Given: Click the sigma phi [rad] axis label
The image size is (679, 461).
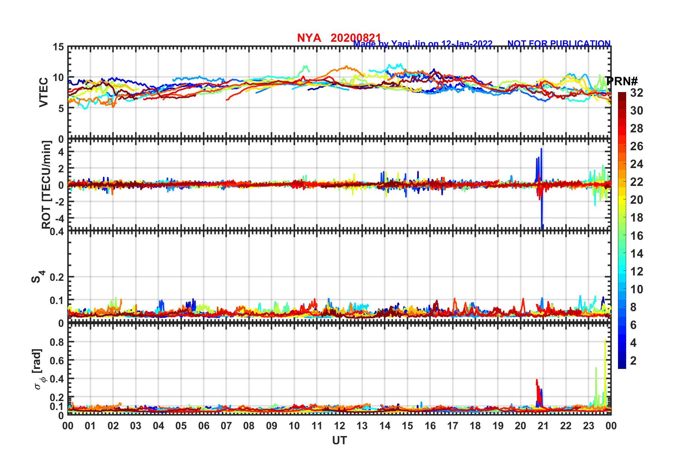Looking at the screenshot, I should (x=38, y=369).
